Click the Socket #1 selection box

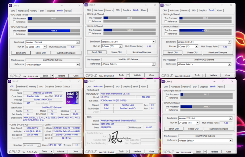pos(32,145)
